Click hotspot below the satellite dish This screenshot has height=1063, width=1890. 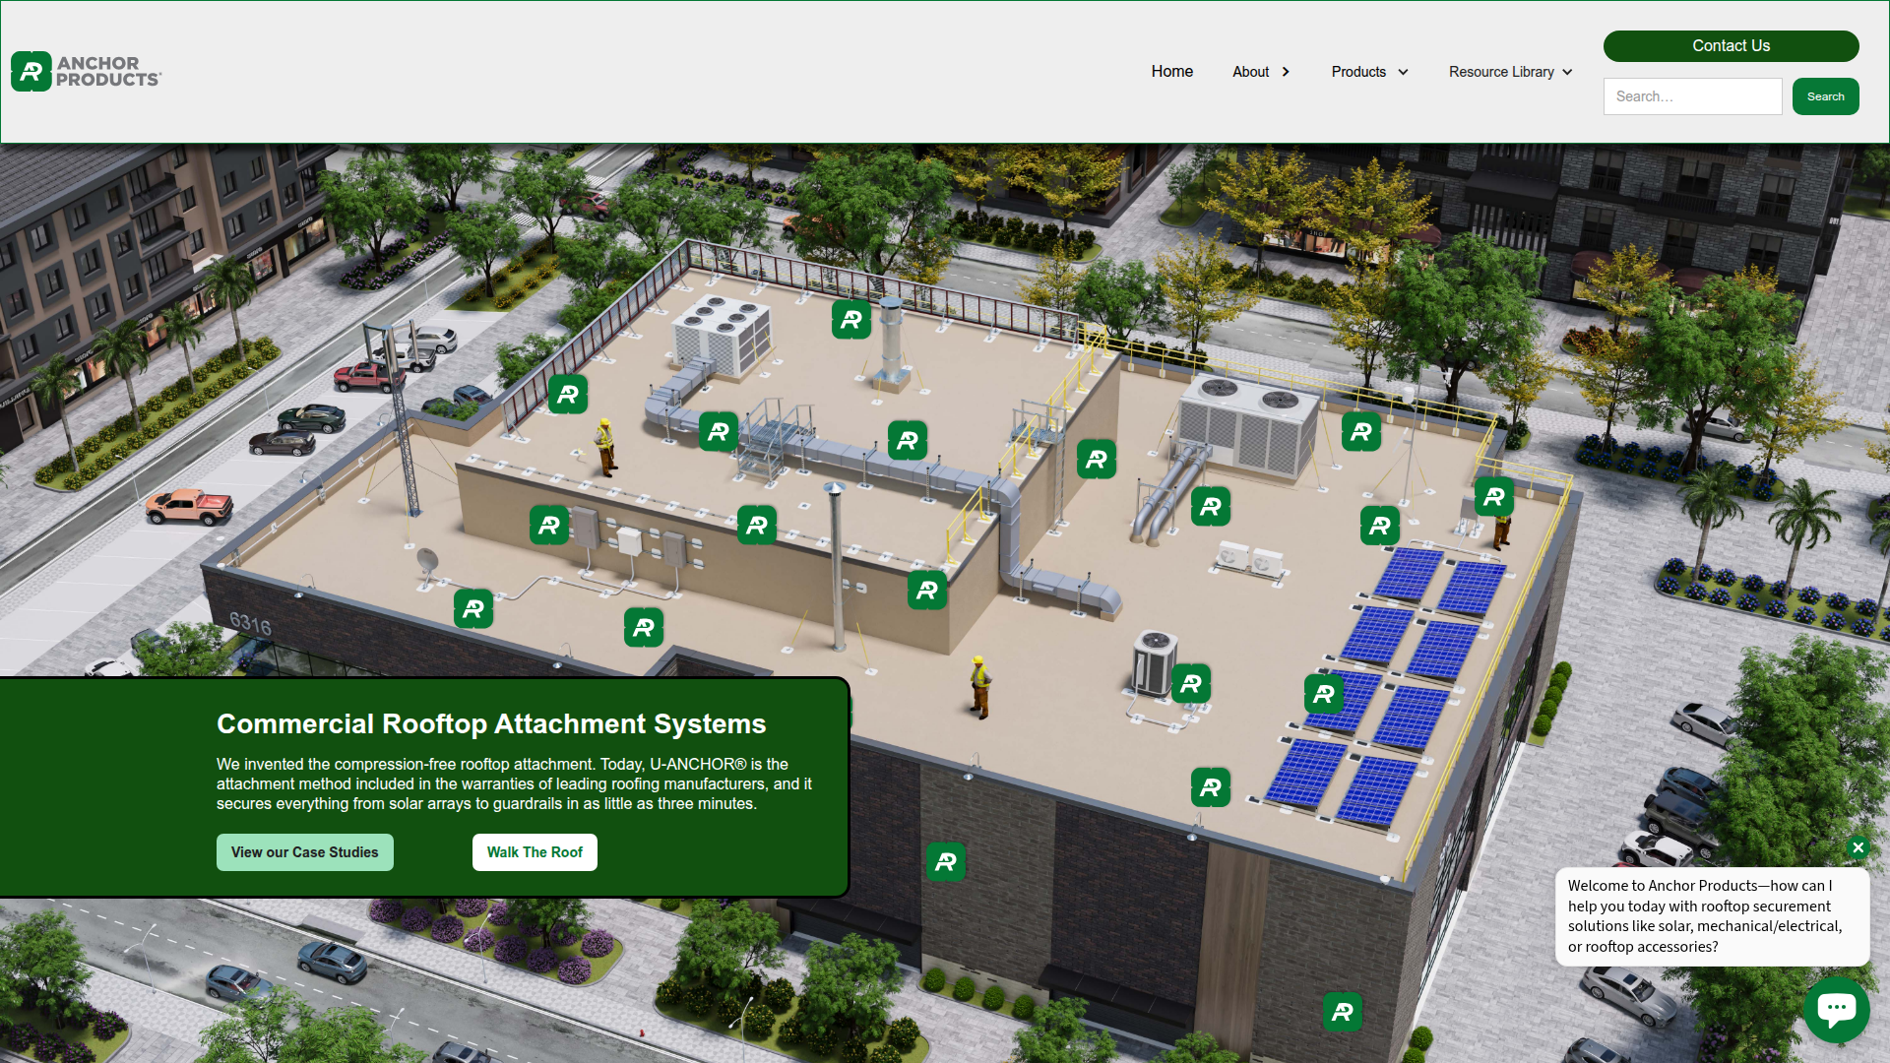click(473, 609)
